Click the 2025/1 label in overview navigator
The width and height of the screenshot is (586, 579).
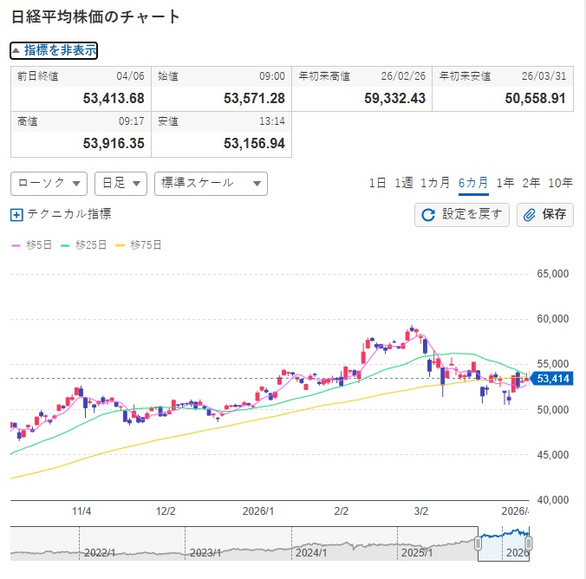point(417,552)
